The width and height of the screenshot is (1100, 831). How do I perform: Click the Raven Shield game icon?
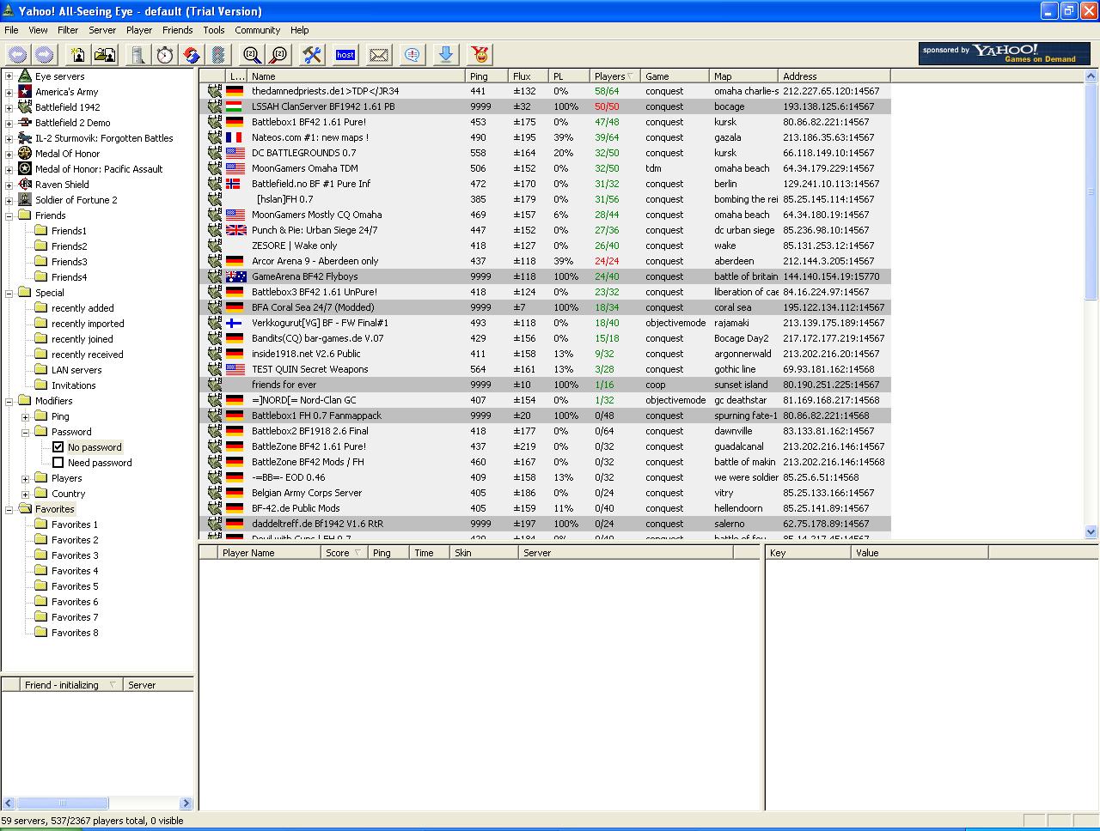point(25,185)
